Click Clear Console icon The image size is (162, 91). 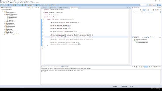[139, 67]
